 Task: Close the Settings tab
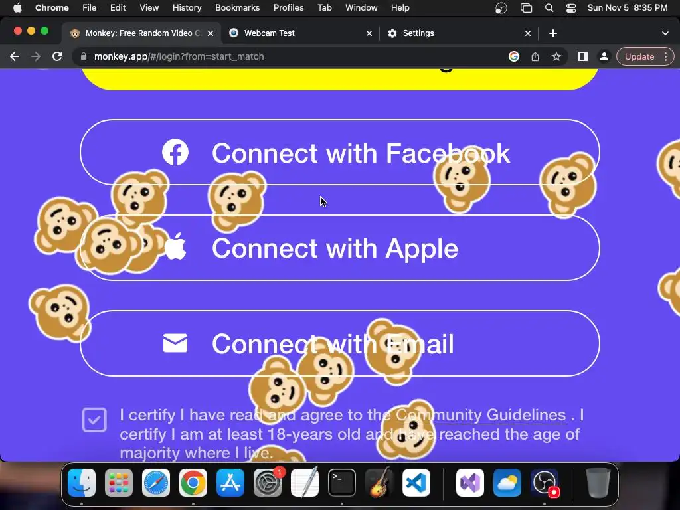528,33
